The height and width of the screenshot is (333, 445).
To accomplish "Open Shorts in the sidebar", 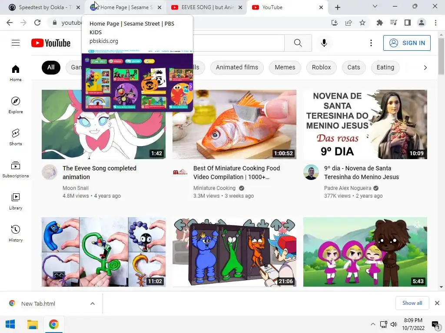I will pos(16,137).
